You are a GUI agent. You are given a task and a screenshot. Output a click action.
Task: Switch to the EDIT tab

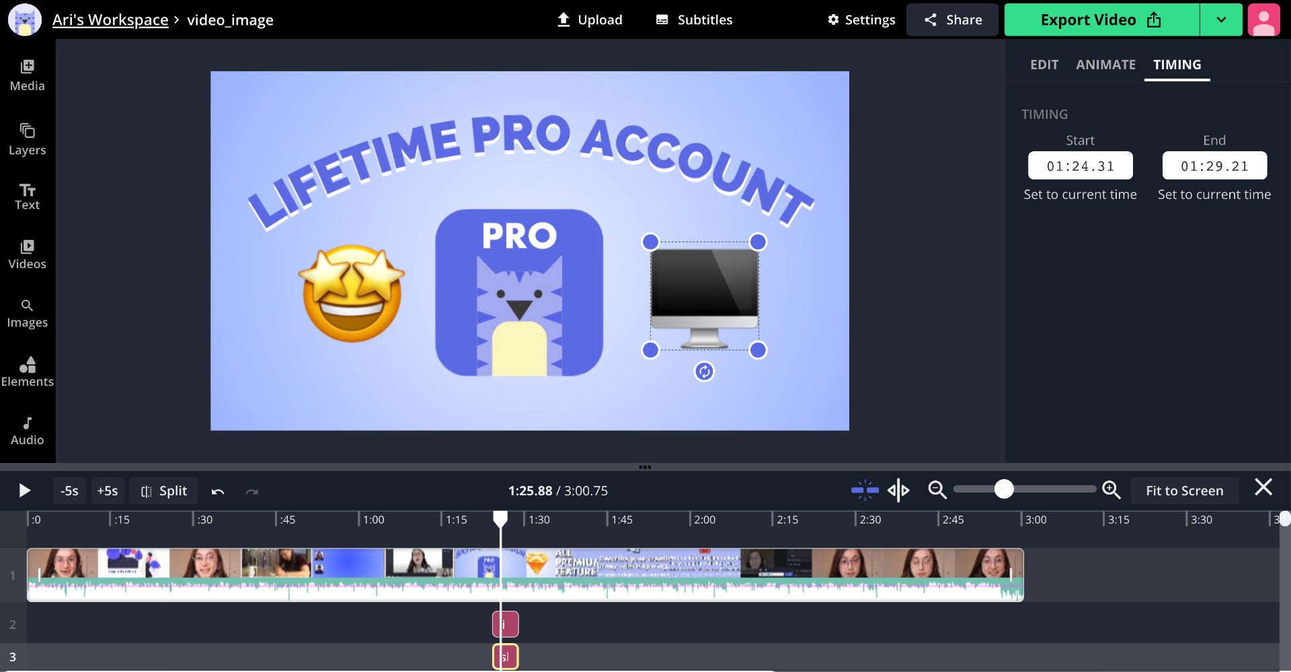(1044, 65)
